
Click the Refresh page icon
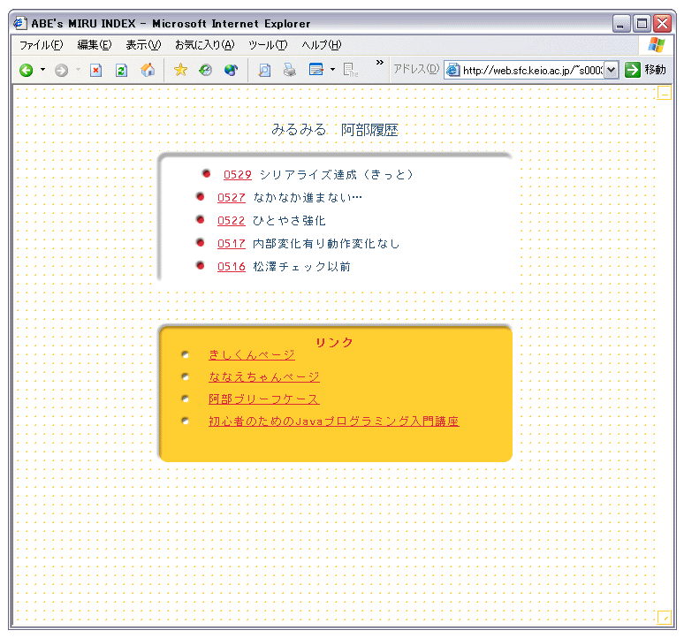tap(121, 71)
